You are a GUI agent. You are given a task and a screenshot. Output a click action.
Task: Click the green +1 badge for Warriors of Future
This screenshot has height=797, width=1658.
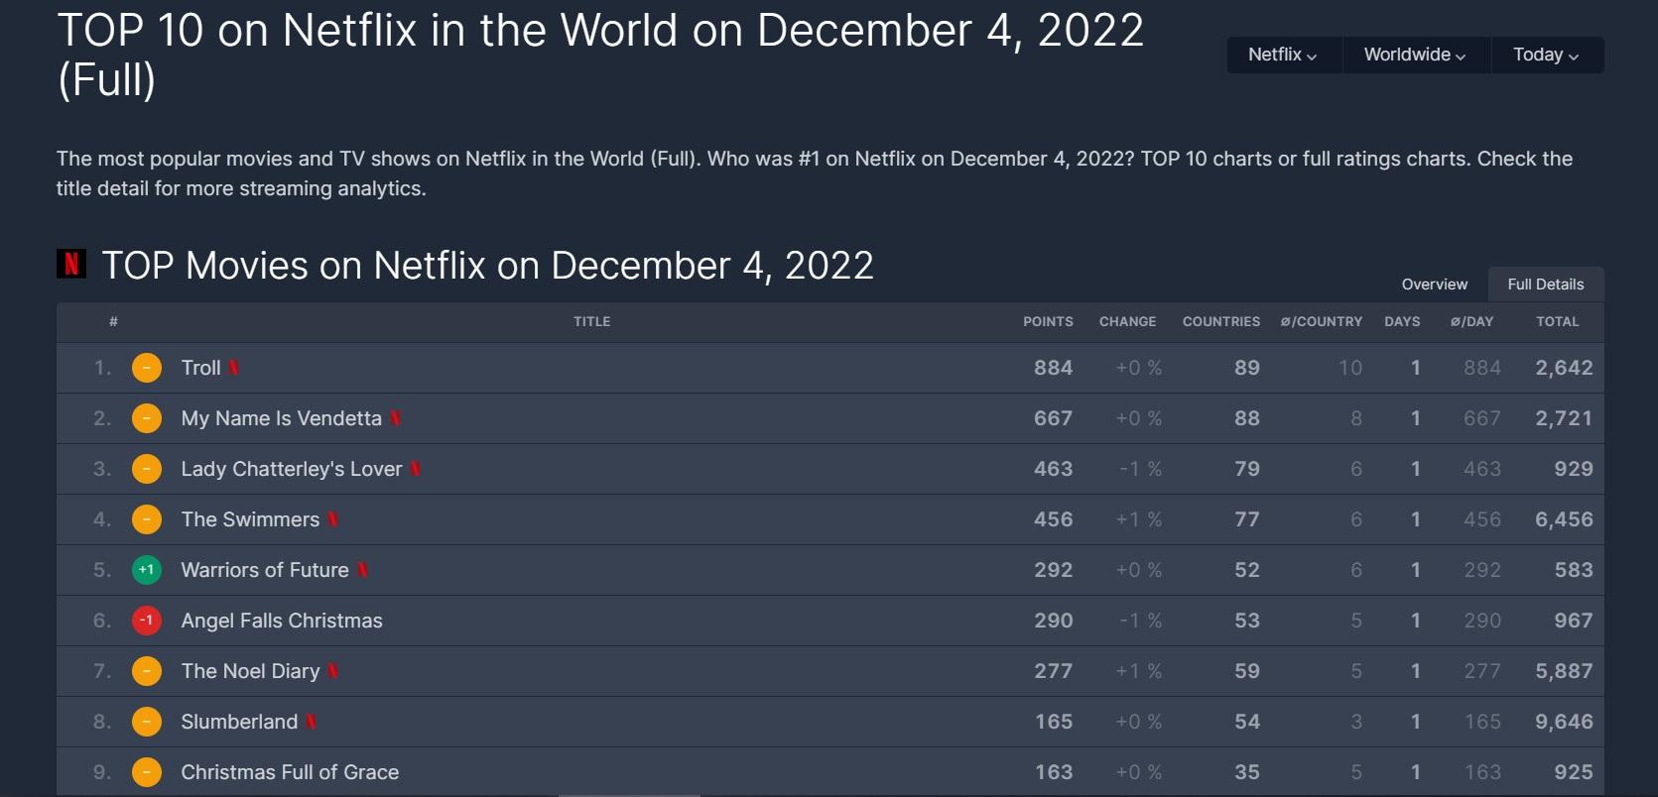coord(147,570)
